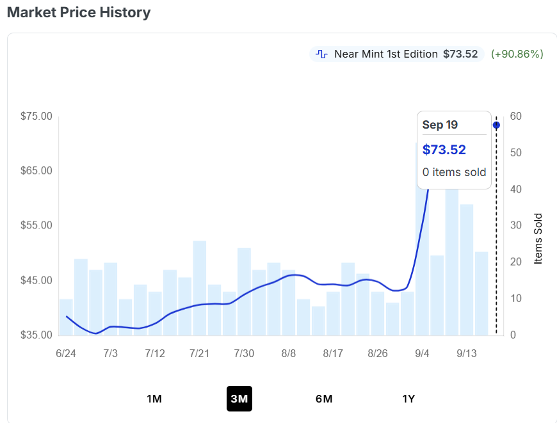Screen dimensions: 557x423
Task: Select the 3M time range
Action: (239, 399)
